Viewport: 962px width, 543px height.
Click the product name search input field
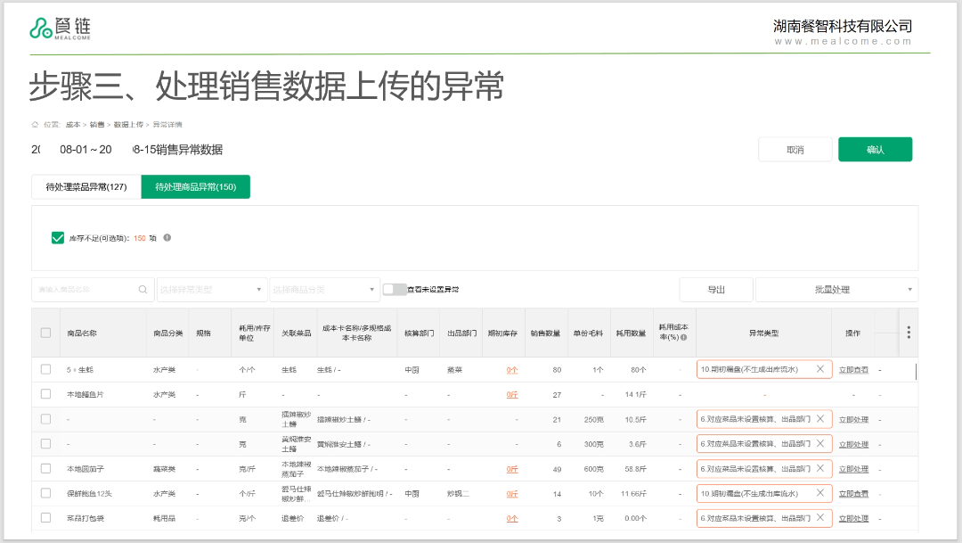click(x=85, y=290)
